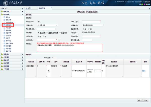Focus the 申购数量 quantity field in the table
The height and width of the screenshot is (107, 151).
pyautogui.click(x=98, y=71)
